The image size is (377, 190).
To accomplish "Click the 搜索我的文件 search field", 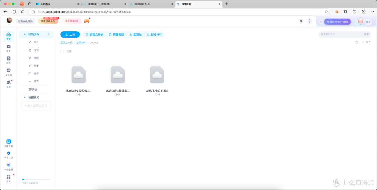I will (x=340, y=34).
